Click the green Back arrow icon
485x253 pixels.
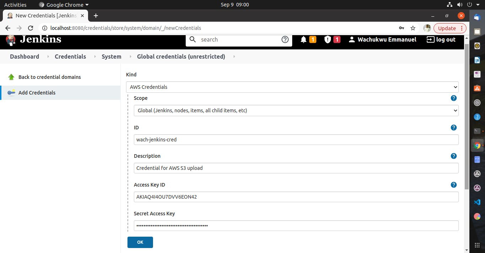click(11, 77)
